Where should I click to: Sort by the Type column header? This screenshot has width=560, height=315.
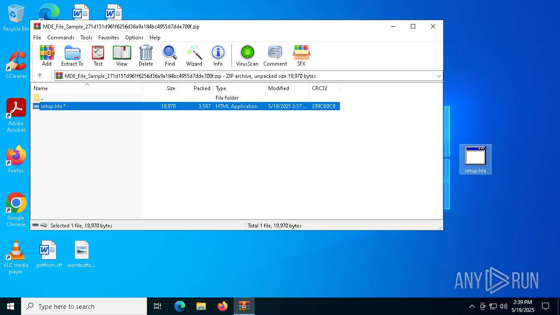tap(239, 88)
